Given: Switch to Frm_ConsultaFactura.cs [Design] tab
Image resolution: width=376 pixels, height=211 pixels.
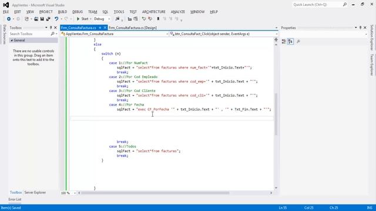Looking at the screenshot, I should pyautogui.click(x=133, y=28).
